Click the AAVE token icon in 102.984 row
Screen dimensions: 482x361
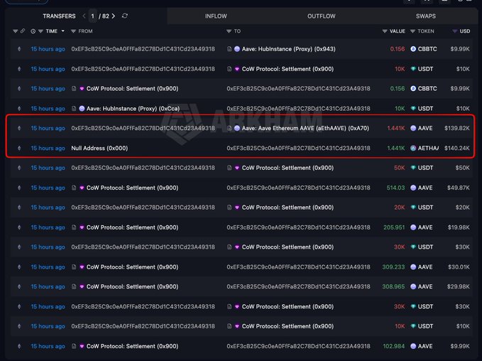coord(413,346)
